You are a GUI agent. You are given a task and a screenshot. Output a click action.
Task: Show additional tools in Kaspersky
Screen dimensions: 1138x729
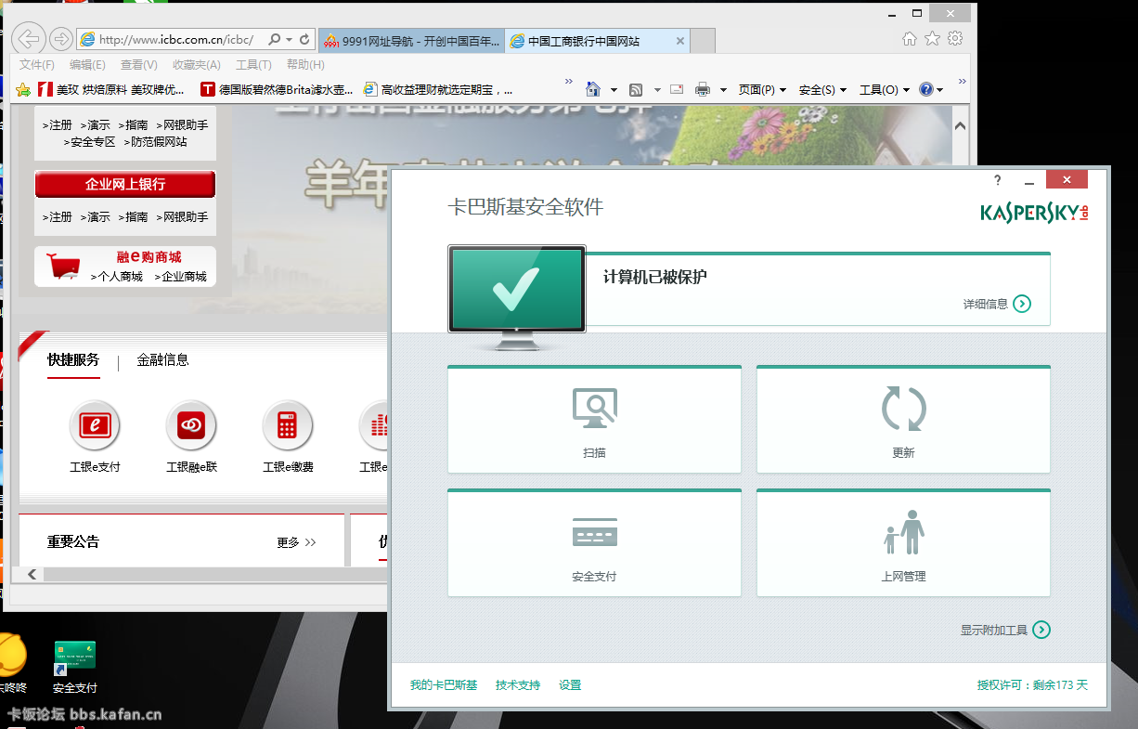tap(1005, 630)
